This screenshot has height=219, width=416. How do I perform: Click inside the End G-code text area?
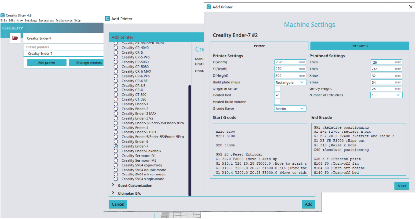tap(359, 149)
